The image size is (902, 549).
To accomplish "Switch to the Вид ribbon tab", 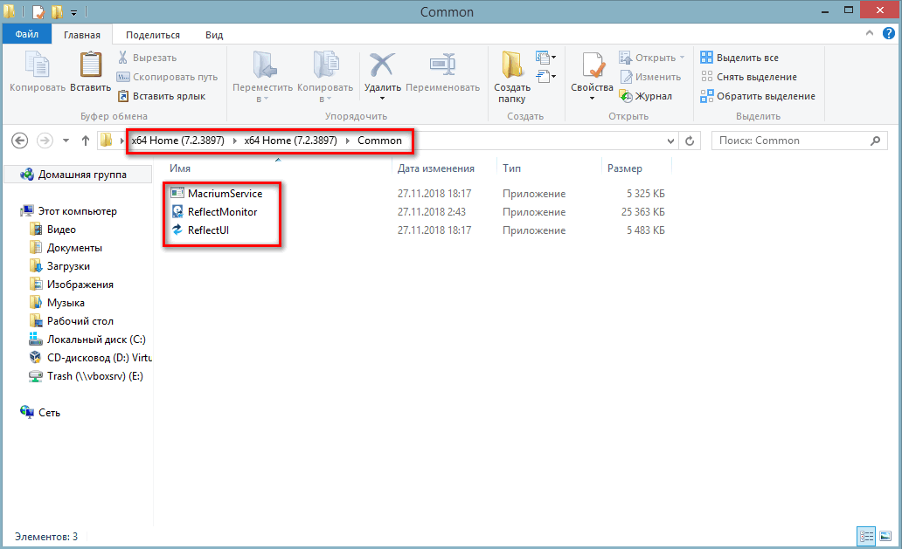I will (214, 35).
